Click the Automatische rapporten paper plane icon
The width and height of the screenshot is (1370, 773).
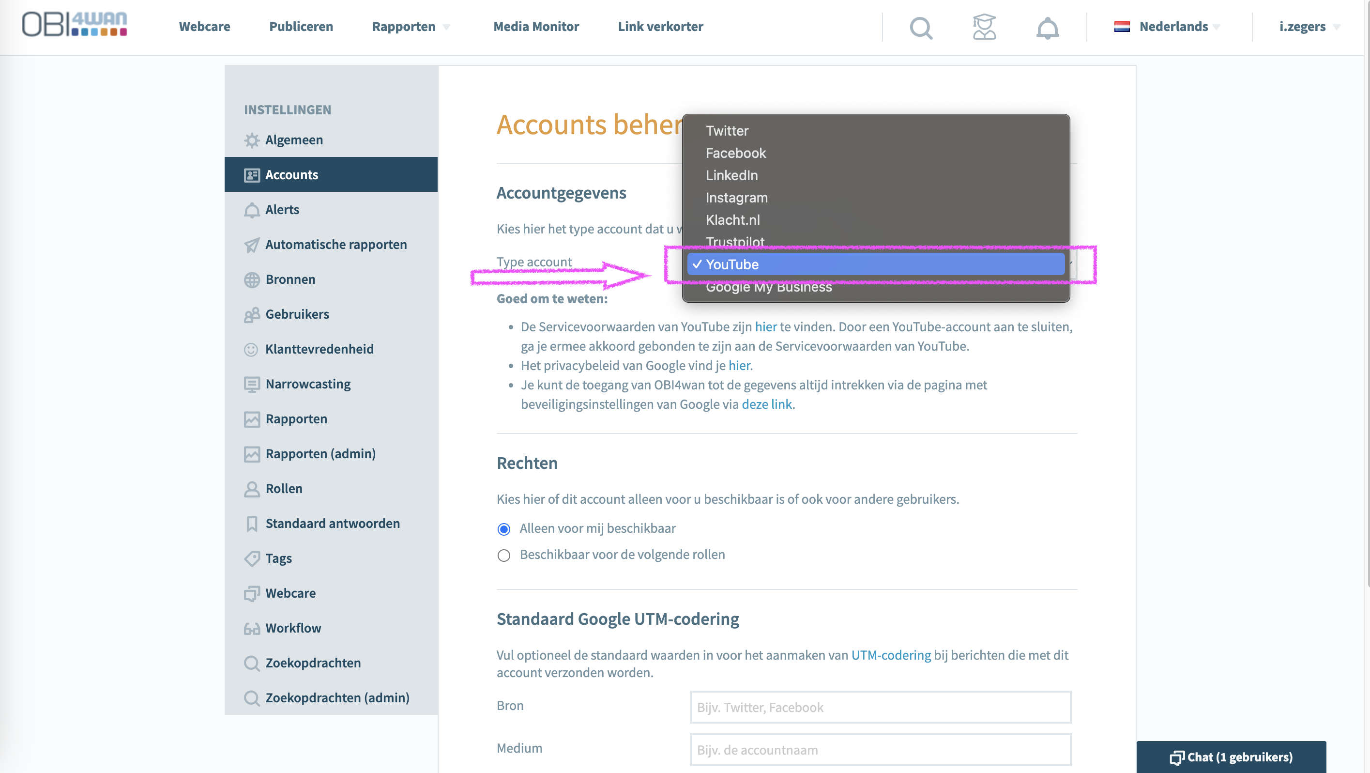click(x=252, y=245)
